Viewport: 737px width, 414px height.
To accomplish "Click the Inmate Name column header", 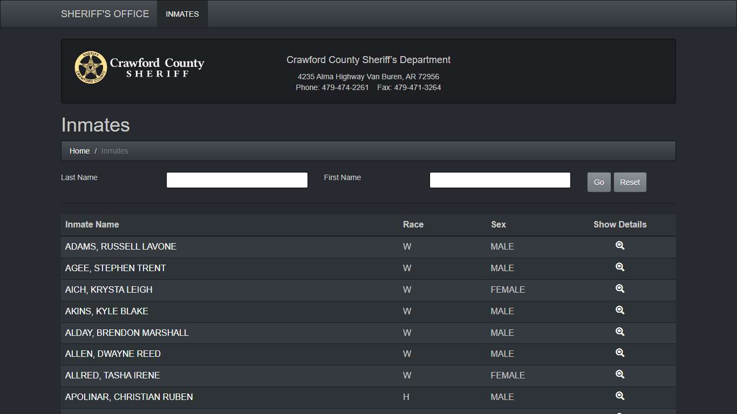I will (92, 225).
